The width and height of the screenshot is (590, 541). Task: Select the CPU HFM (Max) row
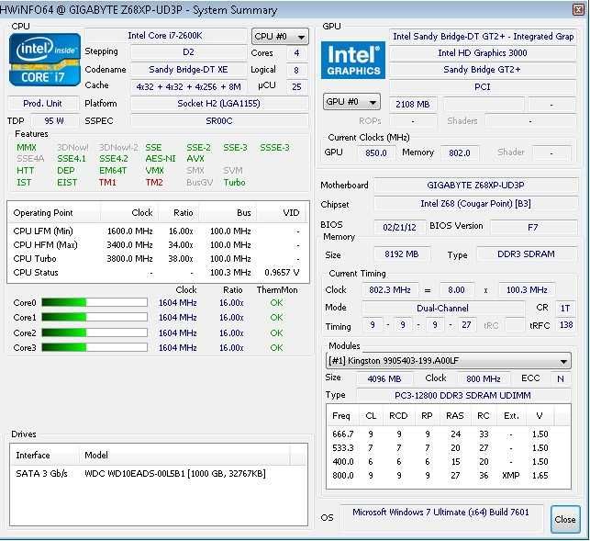(x=158, y=245)
